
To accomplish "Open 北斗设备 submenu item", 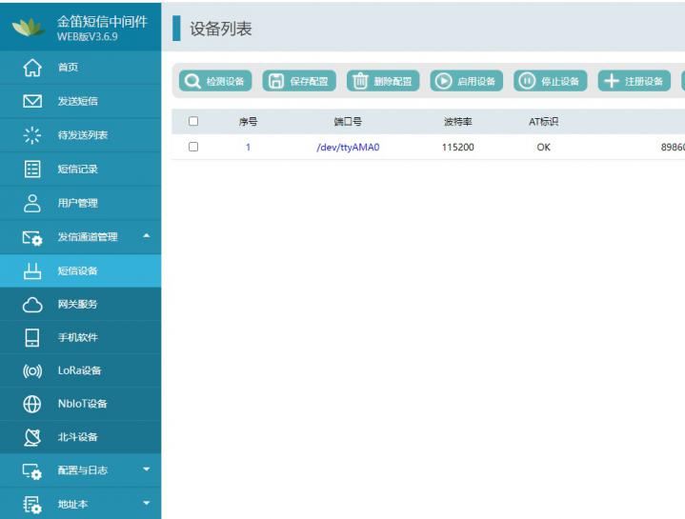I will click(x=80, y=437).
